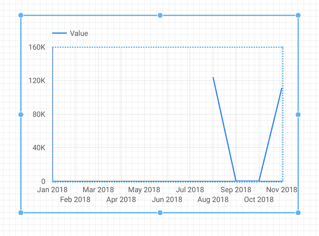Viewport: 319px width, 236px height.
Task: Click the flat line segment near Oct 2018
Action: click(x=248, y=181)
